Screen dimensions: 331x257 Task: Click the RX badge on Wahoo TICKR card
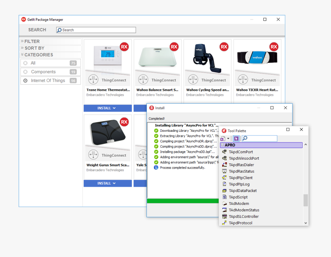point(274,47)
